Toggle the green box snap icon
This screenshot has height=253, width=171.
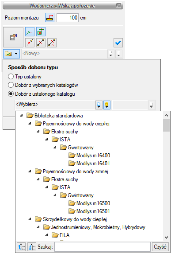(x=41, y=31)
